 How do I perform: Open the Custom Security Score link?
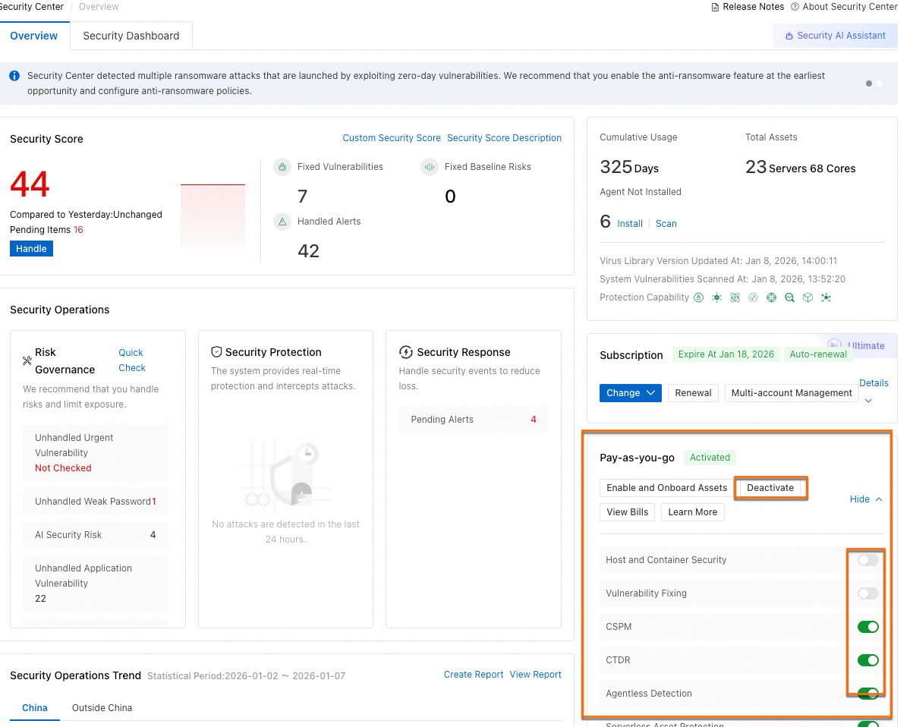point(392,138)
